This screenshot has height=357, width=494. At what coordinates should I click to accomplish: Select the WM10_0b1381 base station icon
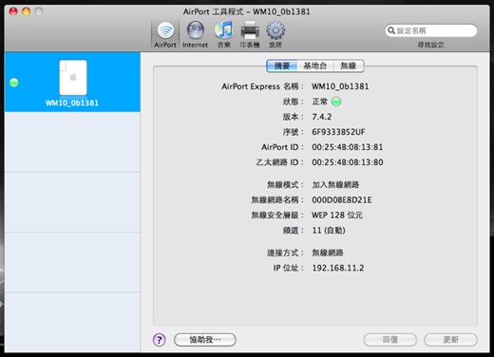click(x=73, y=78)
